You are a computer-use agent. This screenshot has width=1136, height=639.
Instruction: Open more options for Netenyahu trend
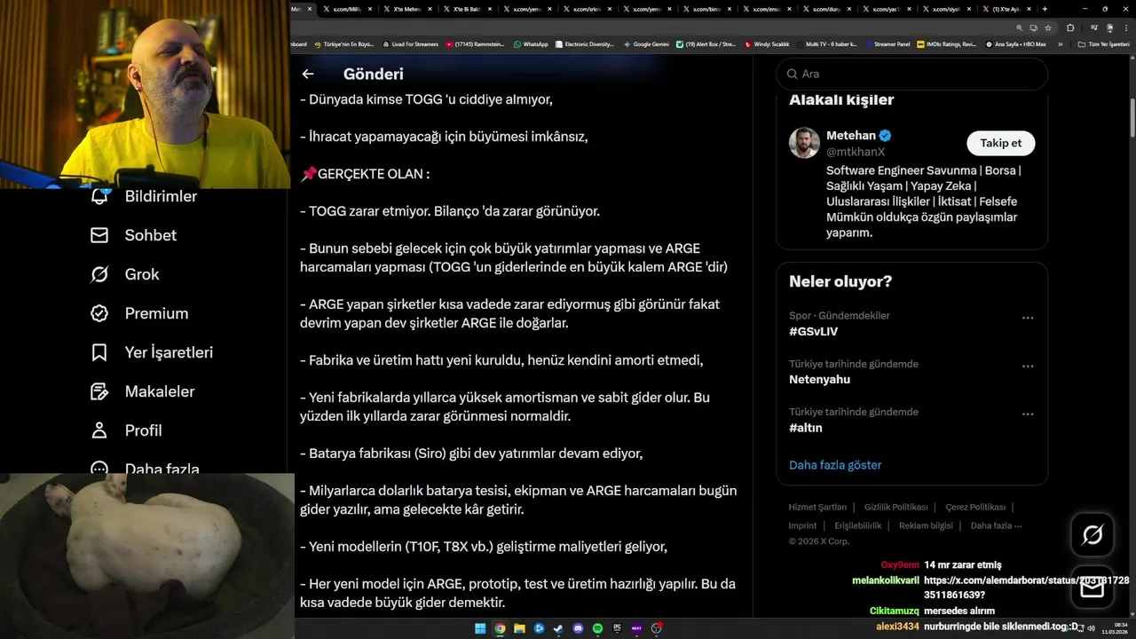pos(1028,366)
